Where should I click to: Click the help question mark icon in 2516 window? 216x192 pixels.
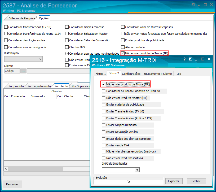pos(184,59)
